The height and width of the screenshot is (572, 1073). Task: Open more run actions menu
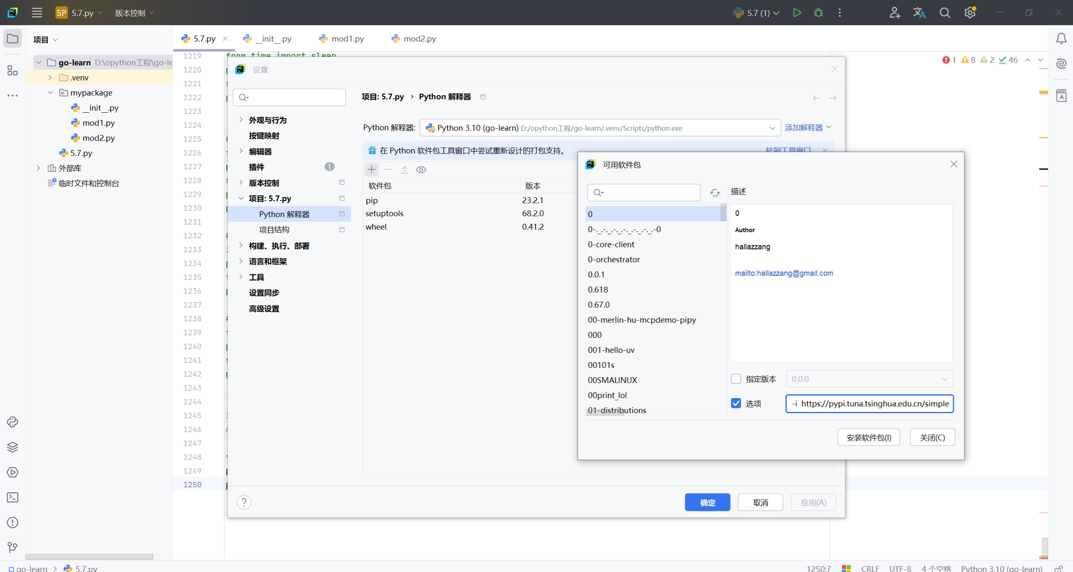[839, 13]
